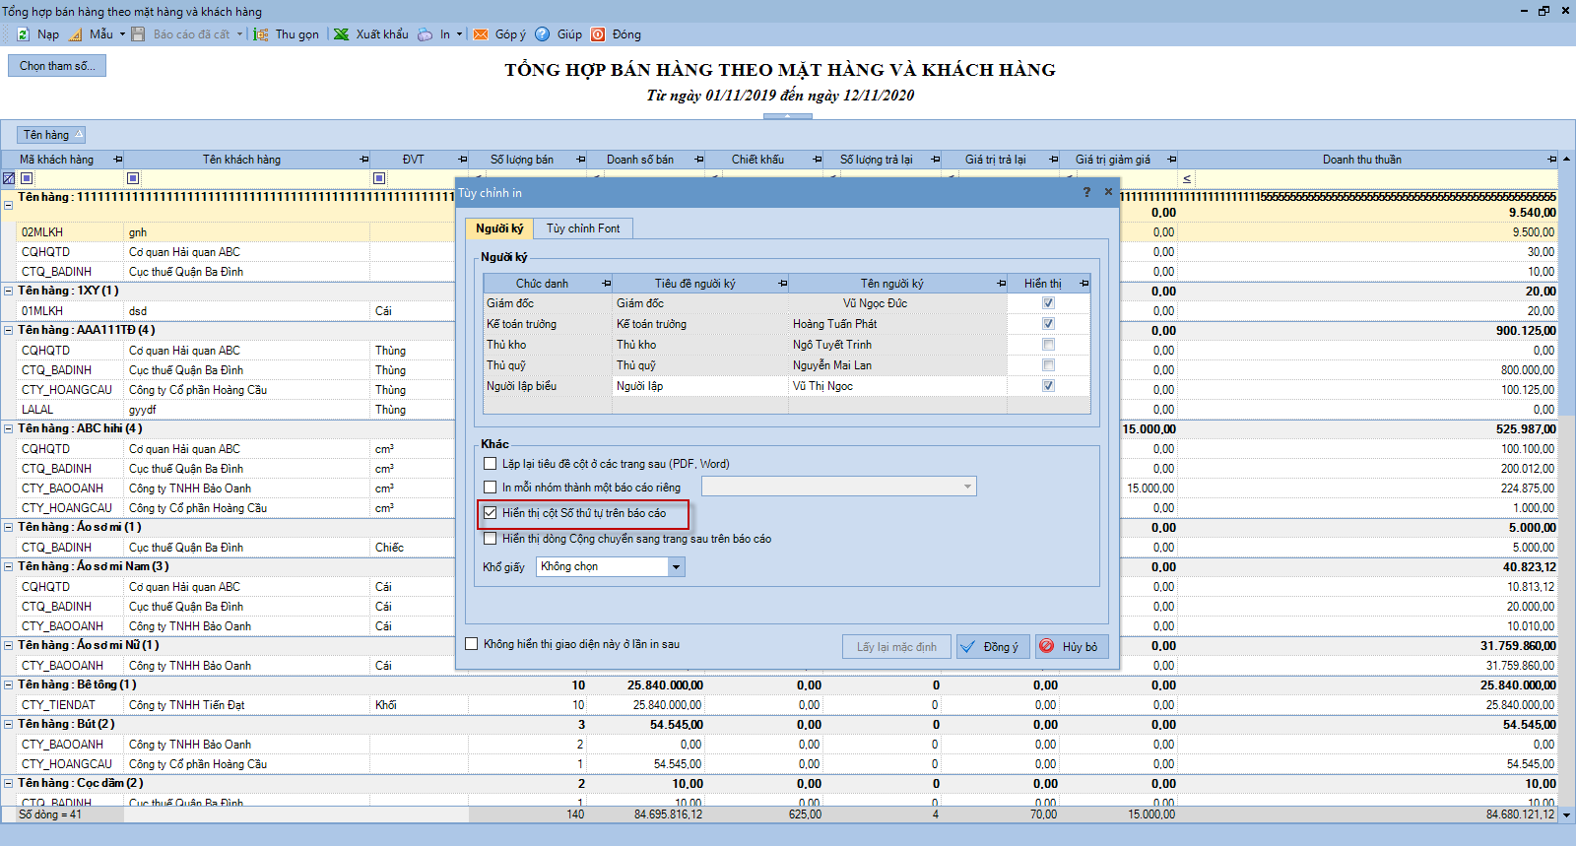The image size is (1576, 846).
Task: Click the pin icon on Số lượng bán column
Action: 580,160
